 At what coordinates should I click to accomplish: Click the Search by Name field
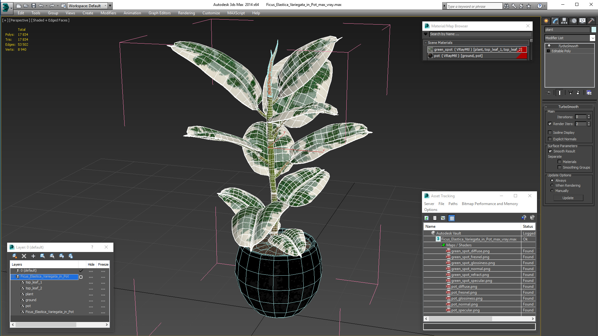(x=480, y=34)
